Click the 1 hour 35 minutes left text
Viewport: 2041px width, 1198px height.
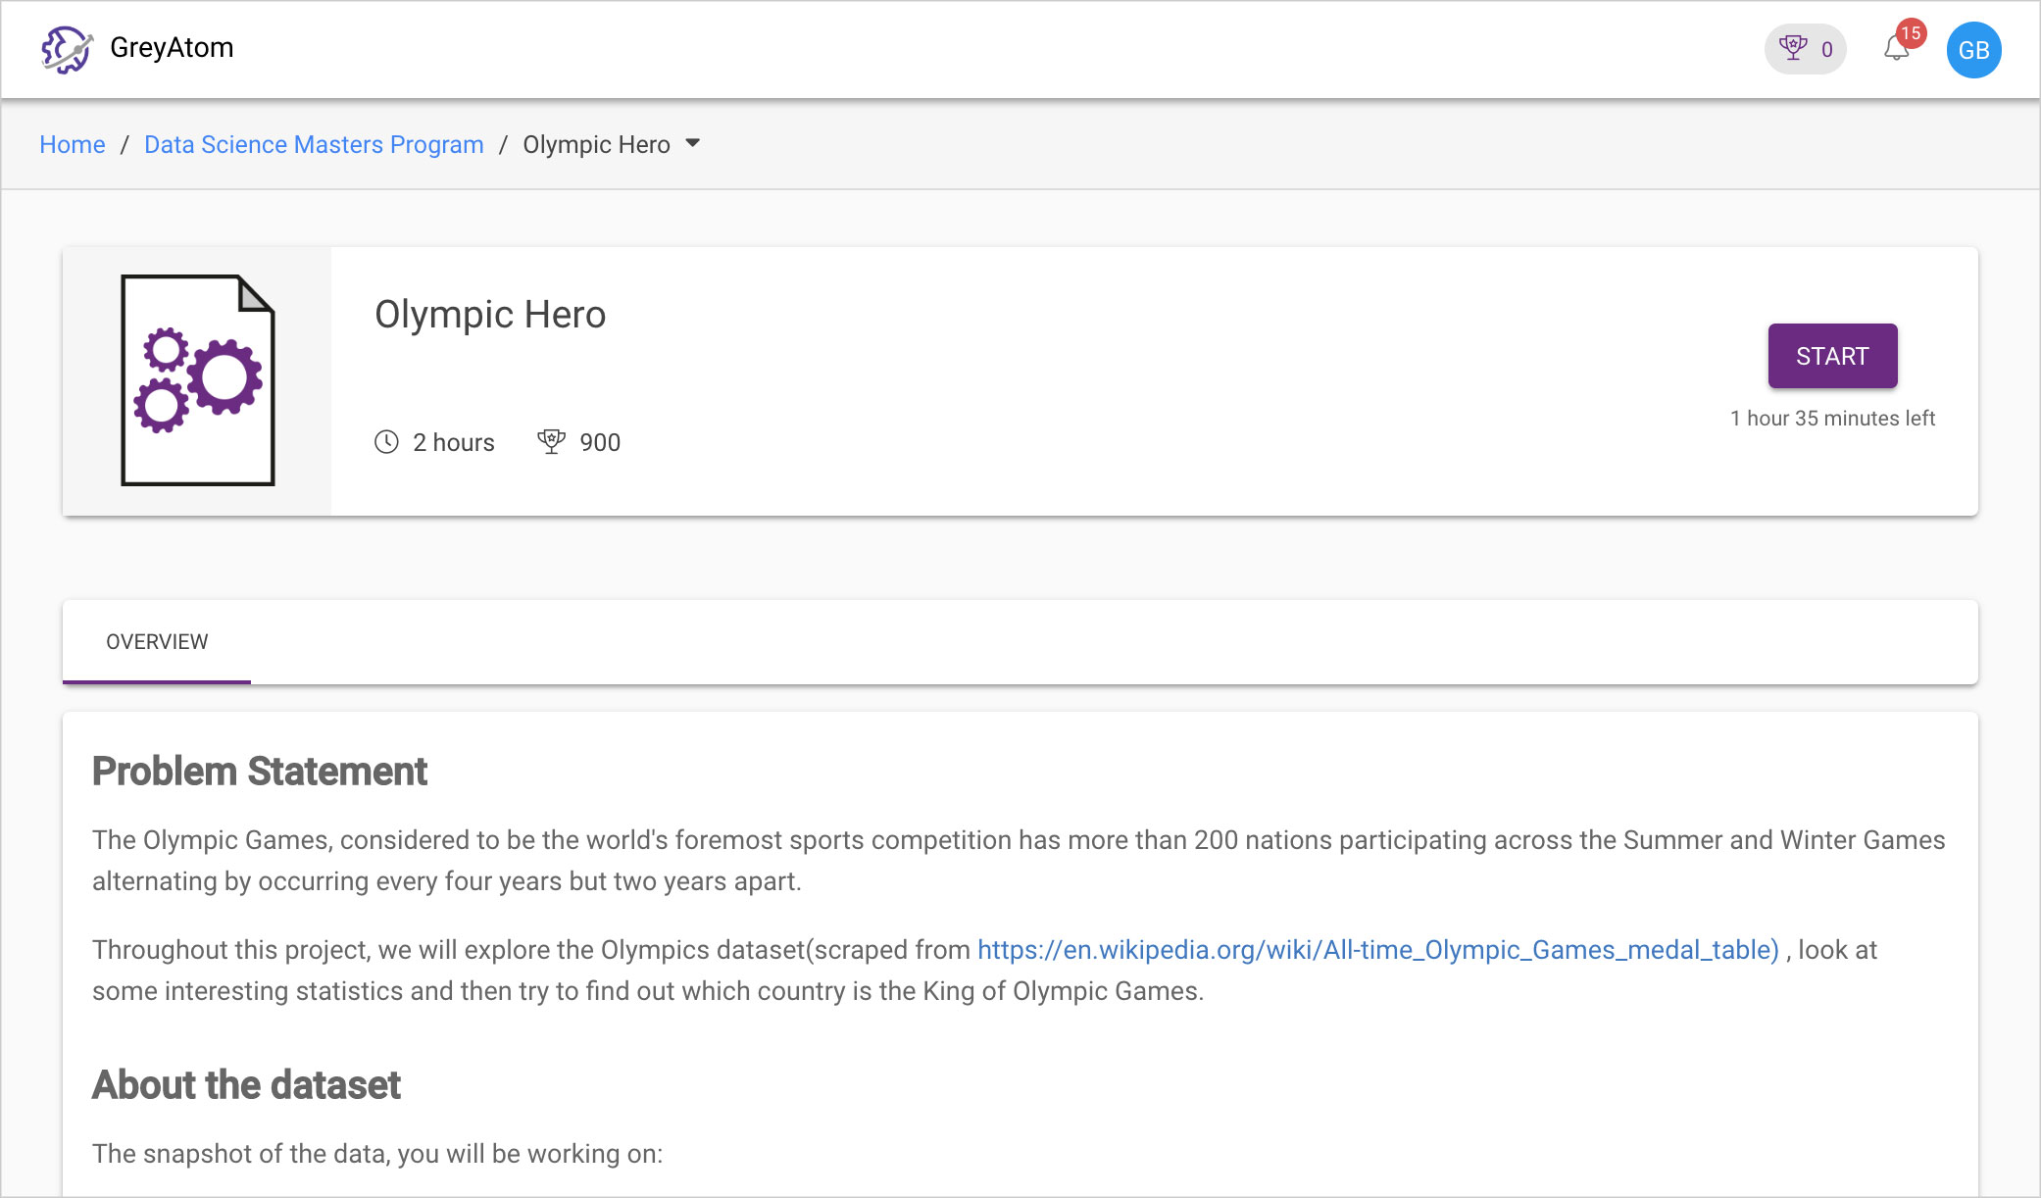[1832, 418]
